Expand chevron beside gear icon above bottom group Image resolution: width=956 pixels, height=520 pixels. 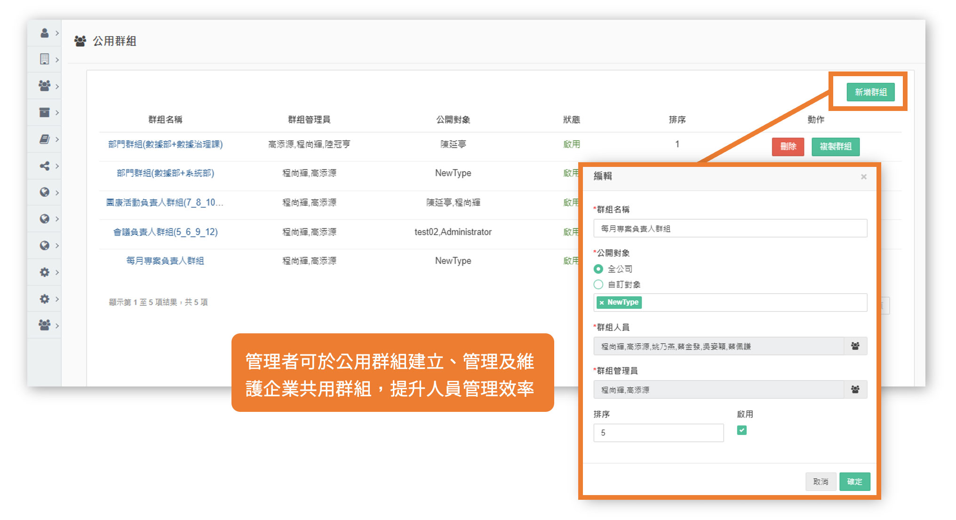(57, 299)
